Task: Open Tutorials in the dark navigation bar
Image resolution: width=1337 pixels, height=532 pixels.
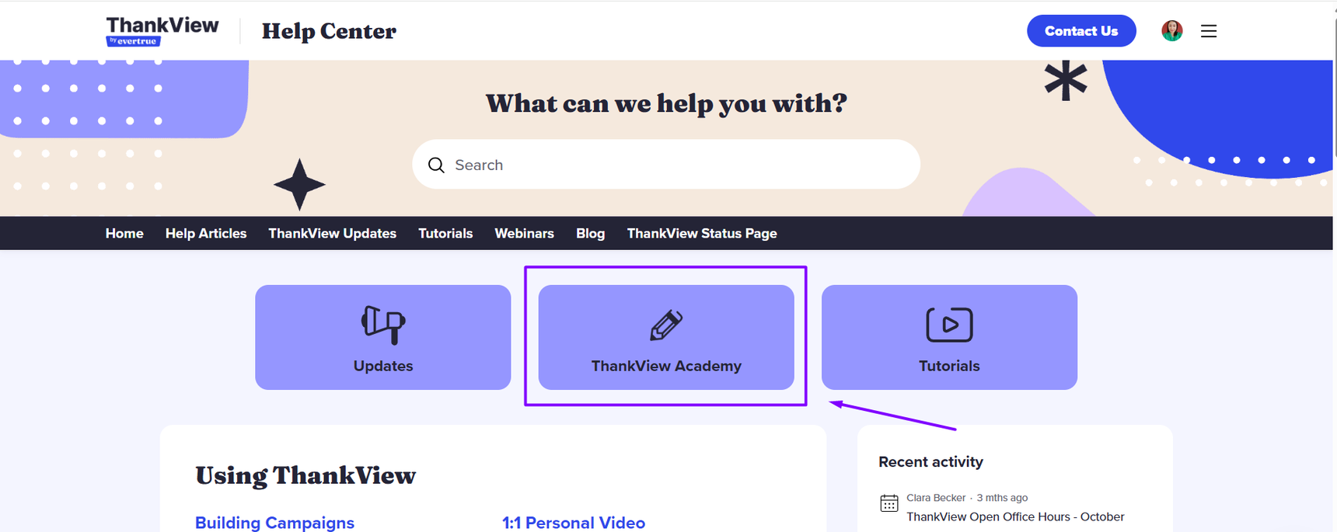Action: click(445, 233)
